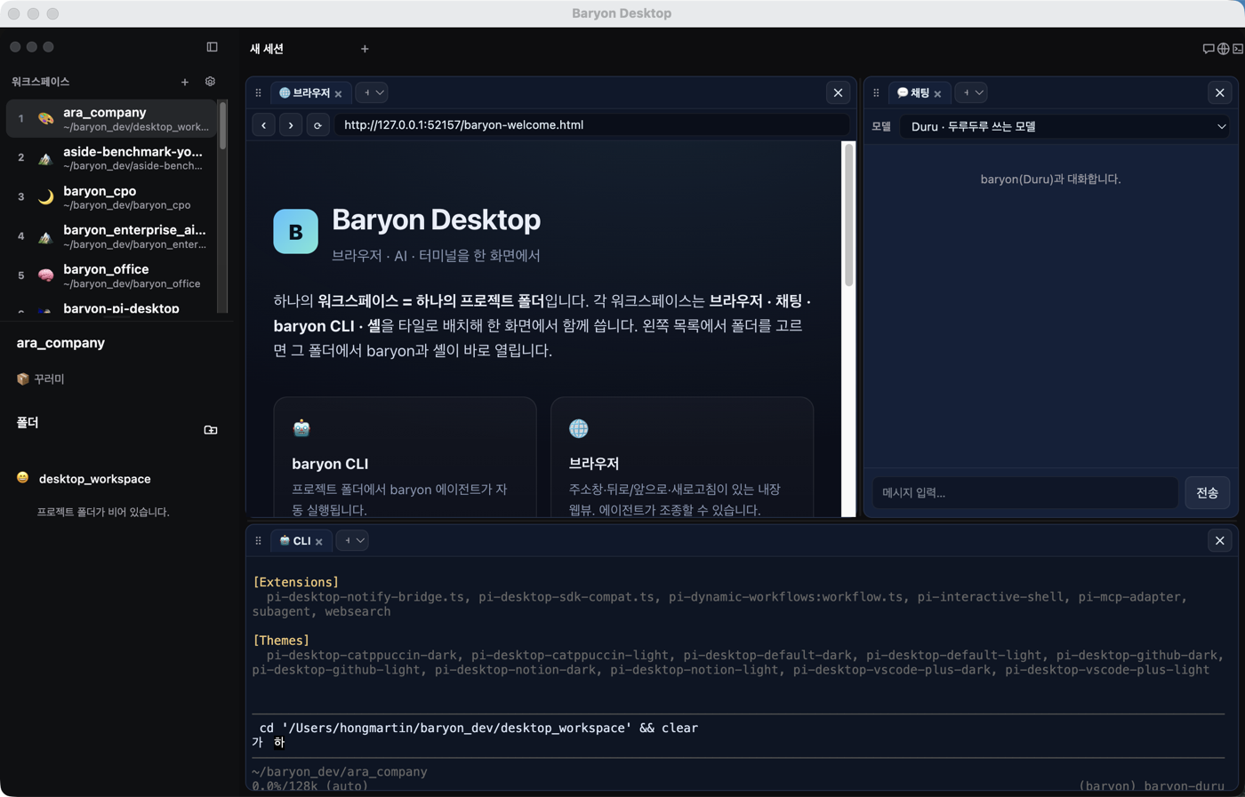Close the chat pane
The height and width of the screenshot is (797, 1245).
(1219, 92)
